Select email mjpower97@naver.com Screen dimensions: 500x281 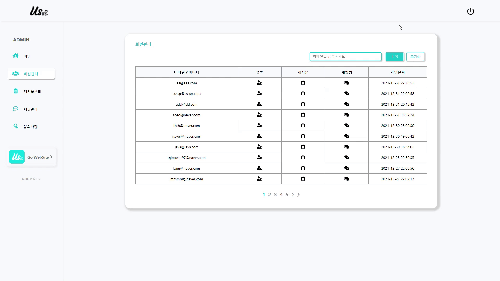pos(186,158)
